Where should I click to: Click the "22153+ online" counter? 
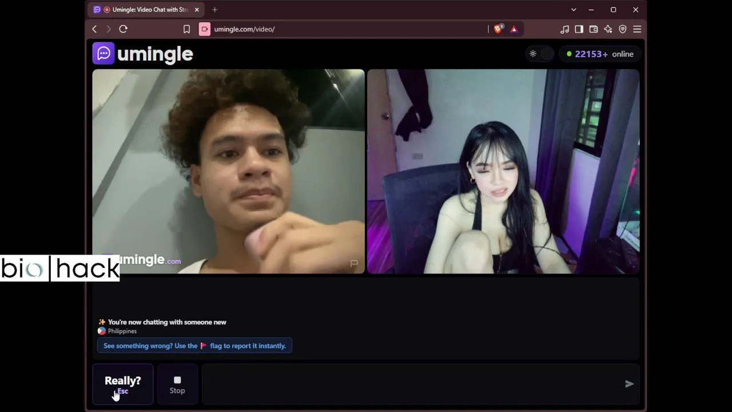(600, 54)
